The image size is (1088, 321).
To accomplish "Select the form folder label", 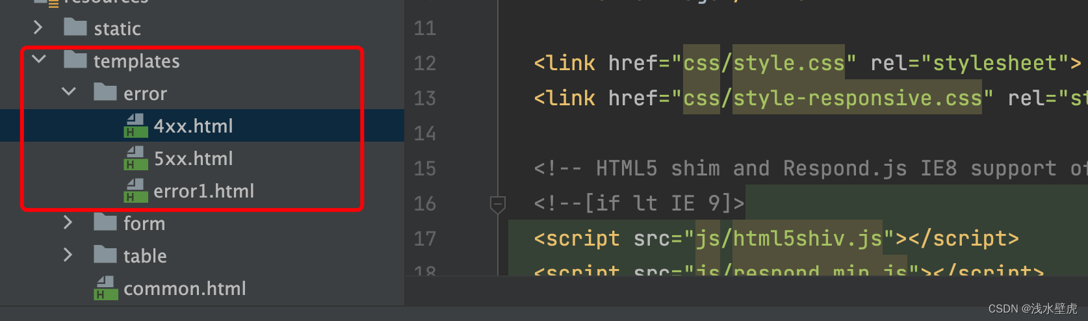I will (x=144, y=224).
